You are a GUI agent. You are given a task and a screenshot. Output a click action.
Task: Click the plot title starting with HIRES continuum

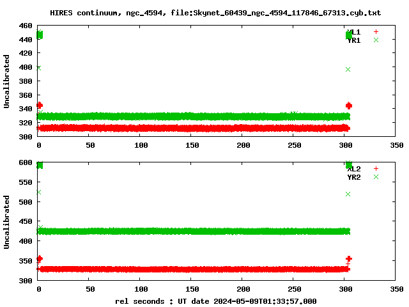coord(215,13)
